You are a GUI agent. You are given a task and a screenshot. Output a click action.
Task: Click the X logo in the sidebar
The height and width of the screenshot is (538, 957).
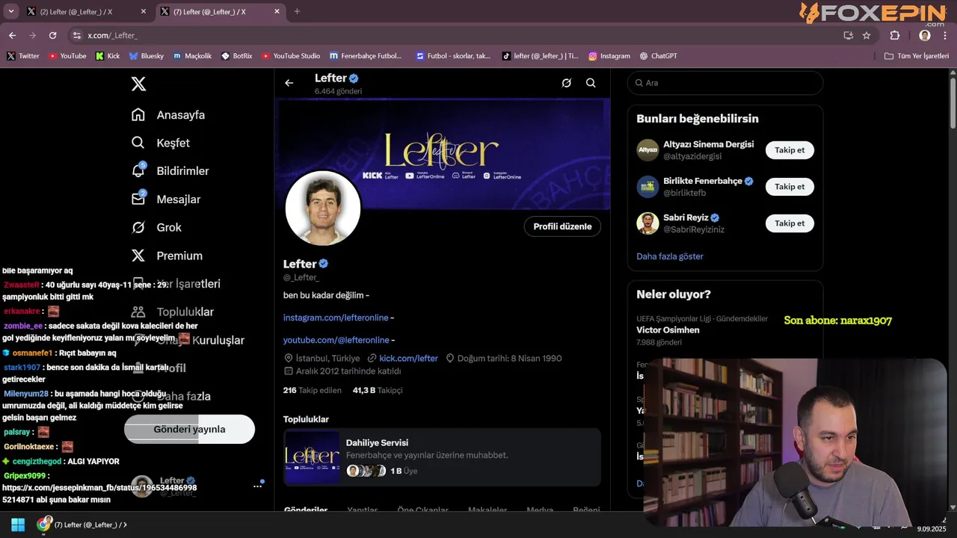pos(138,84)
